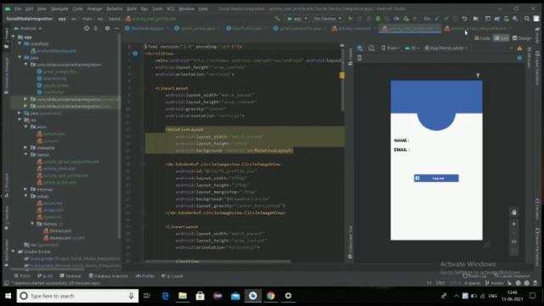Screen dimensions: 544x306
Task: Click the Expand All icon in project panel
Action: [x=96, y=28]
